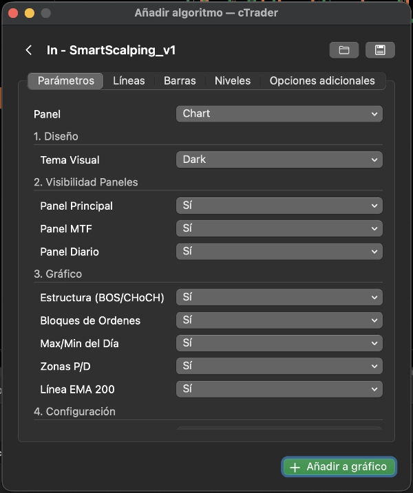Open the Niveles tab

[x=233, y=81]
